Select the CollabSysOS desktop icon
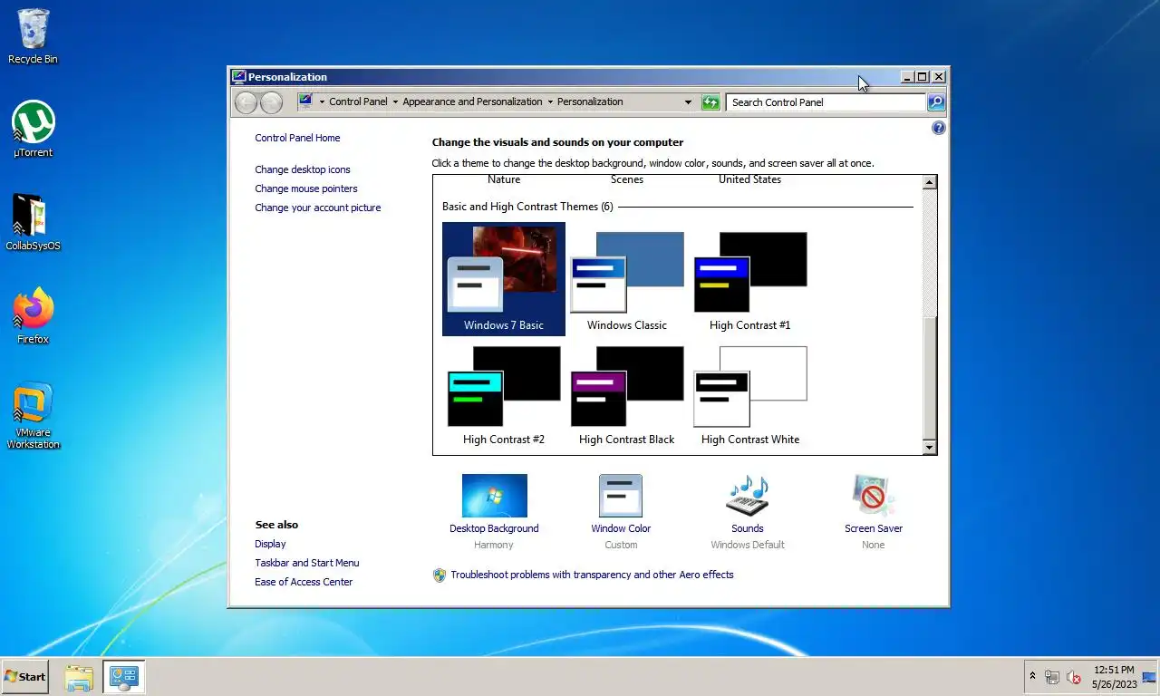This screenshot has height=696, width=1160. (x=33, y=222)
